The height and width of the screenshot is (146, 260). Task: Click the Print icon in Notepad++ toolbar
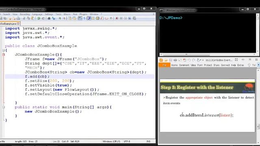[x=18, y=18]
